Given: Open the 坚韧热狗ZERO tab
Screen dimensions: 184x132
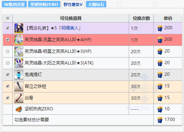Looking at the screenshot, I should (44, 4).
